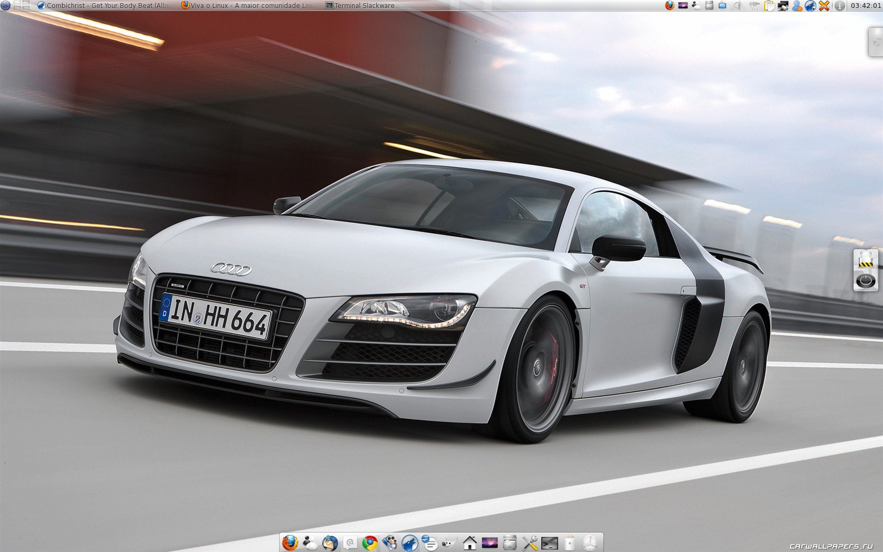The image size is (883, 552).
Task: Open the wolf music player dock icon
Action: [409, 543]
